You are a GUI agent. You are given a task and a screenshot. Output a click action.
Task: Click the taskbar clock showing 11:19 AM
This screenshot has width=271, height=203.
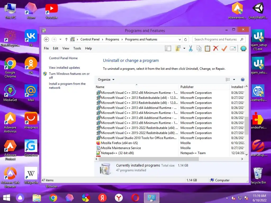tap(259, 198)
